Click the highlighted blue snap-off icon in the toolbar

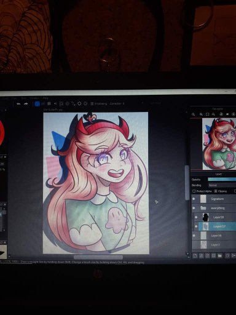pyautogui.click(x=37, y=104)
